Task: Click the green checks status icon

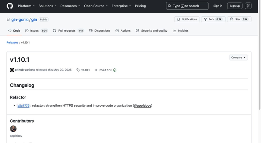Action: pyautogui.click(x=115, y=70)
